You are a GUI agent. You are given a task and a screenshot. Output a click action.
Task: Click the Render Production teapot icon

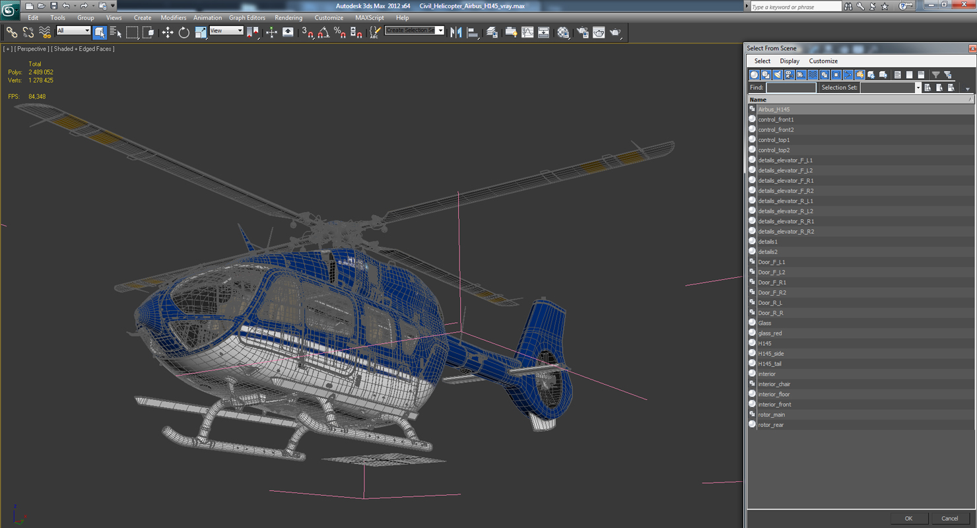[x=615, y=32]
